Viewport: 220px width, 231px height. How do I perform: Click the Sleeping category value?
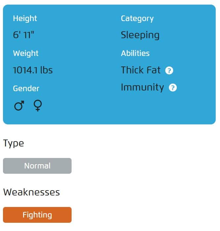(140, 35)
